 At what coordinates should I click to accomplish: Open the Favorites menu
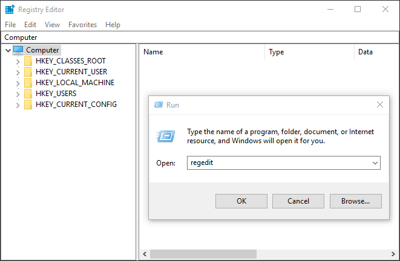pyautogui.click(x=83, y=25)
